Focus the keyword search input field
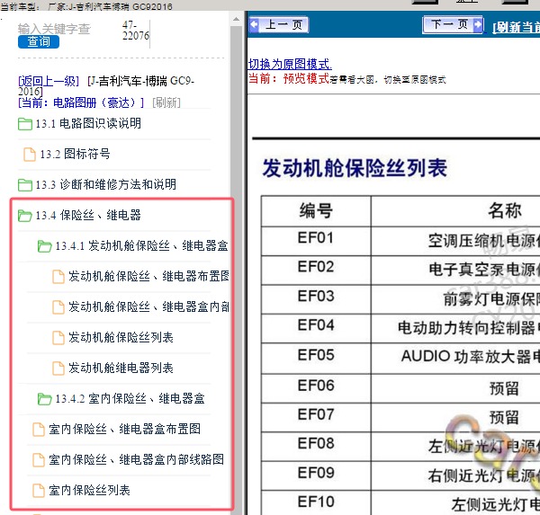Viewport: 540px width, 515px height. [x=54, y=29]
